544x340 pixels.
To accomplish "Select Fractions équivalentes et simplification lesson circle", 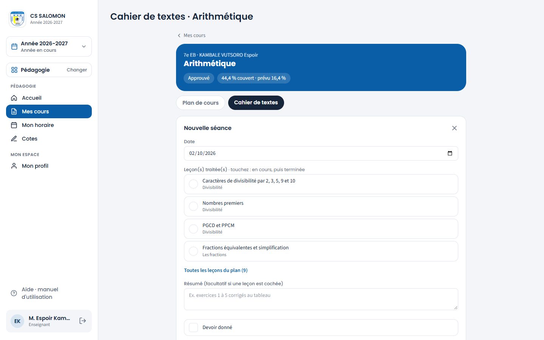I will tap(193, 251).
